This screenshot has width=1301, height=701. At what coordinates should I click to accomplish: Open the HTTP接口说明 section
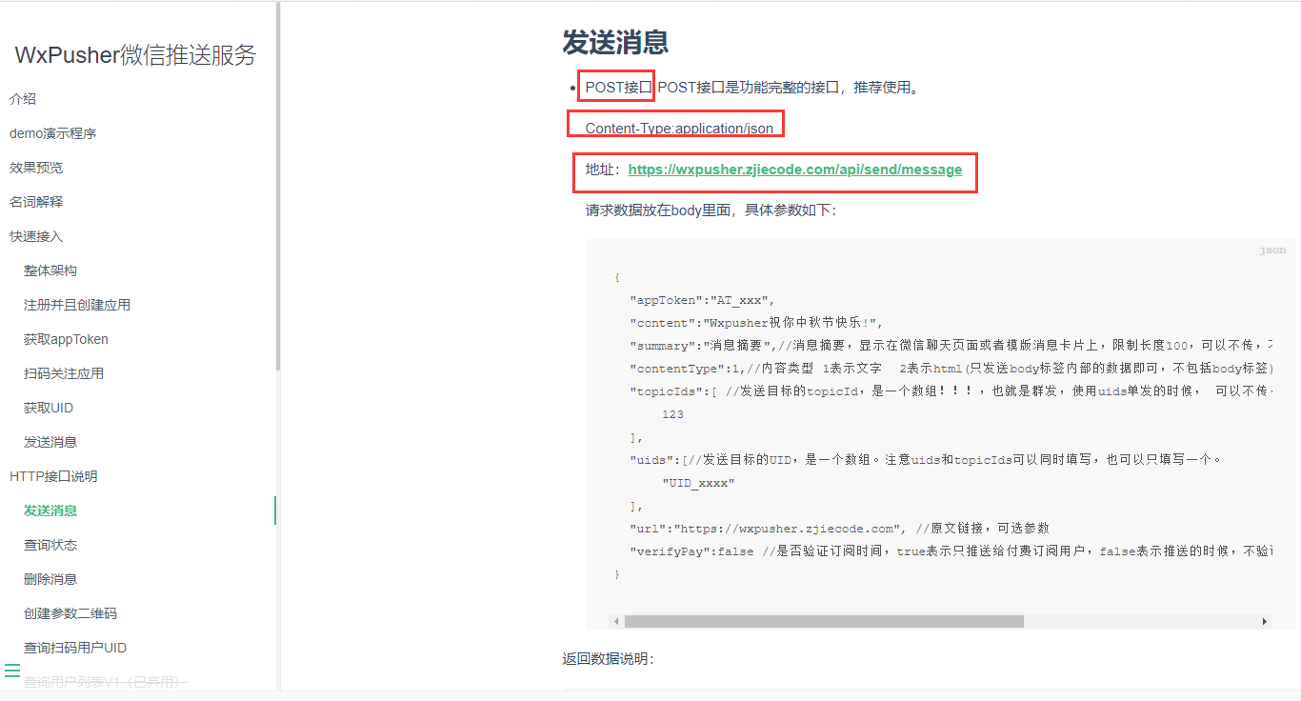pos(53,476)
